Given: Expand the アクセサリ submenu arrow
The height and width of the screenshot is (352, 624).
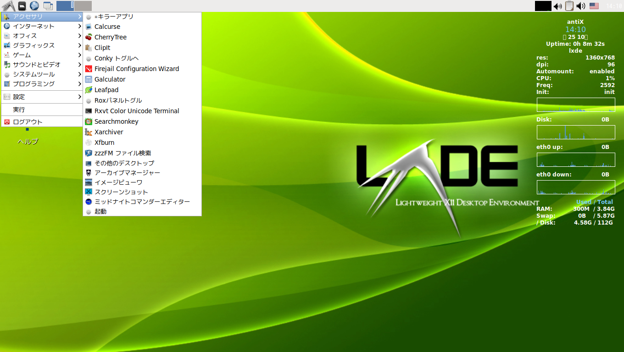Looking at the screenshot, I should 80,16.
